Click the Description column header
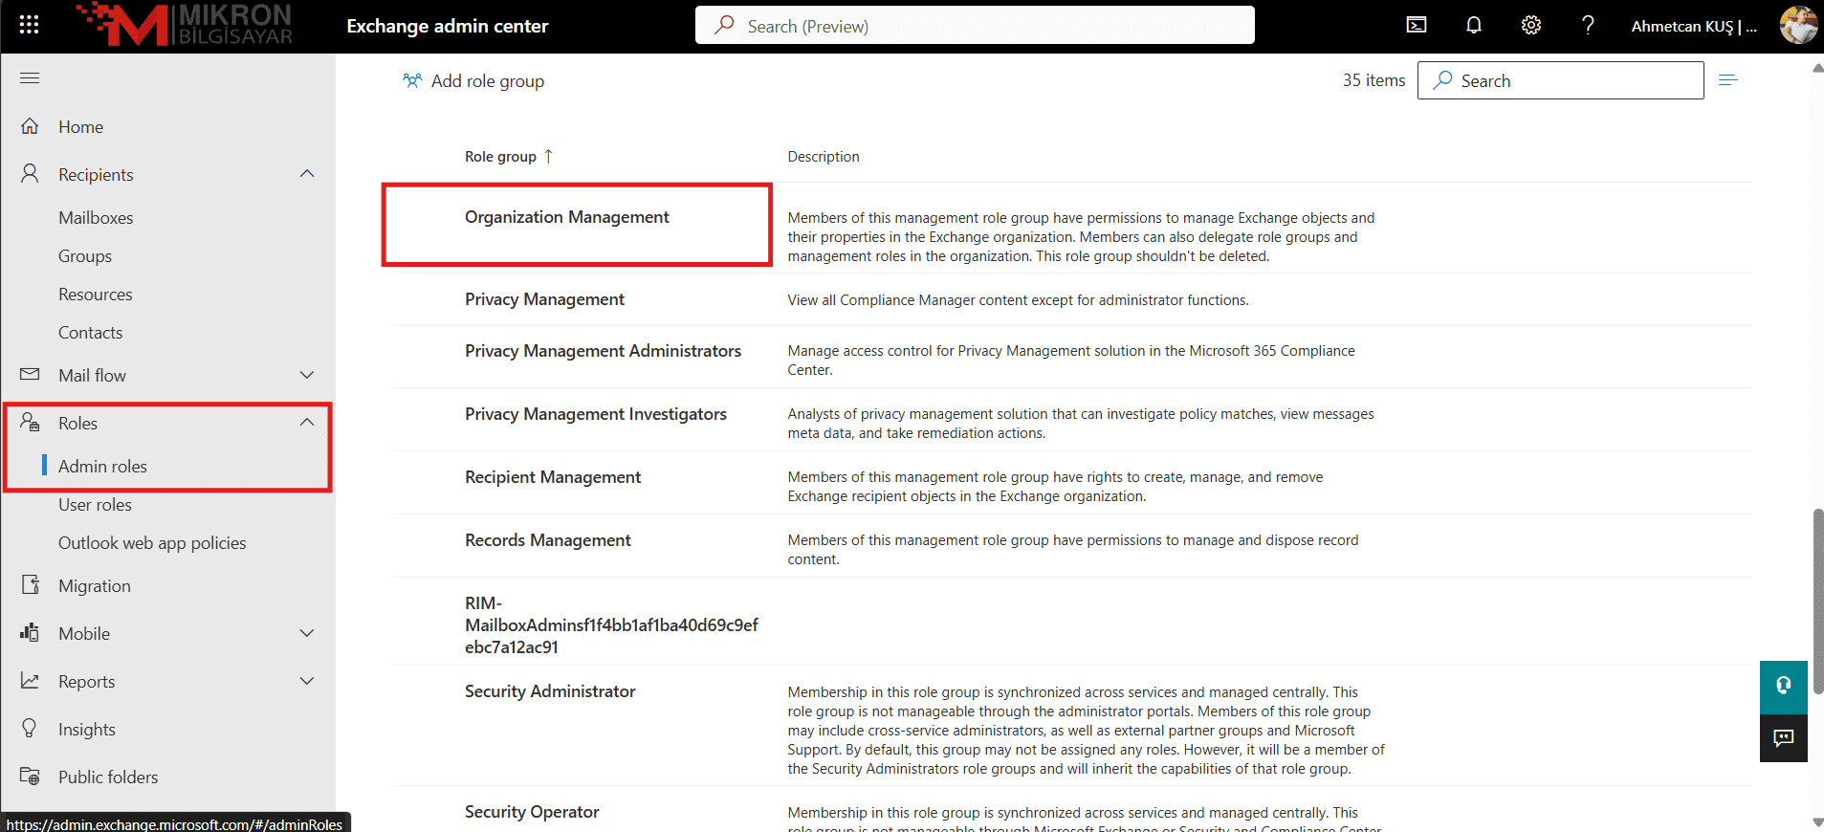Image resolution: width=1824 pixels, height=832 pixels. point(824,157)
